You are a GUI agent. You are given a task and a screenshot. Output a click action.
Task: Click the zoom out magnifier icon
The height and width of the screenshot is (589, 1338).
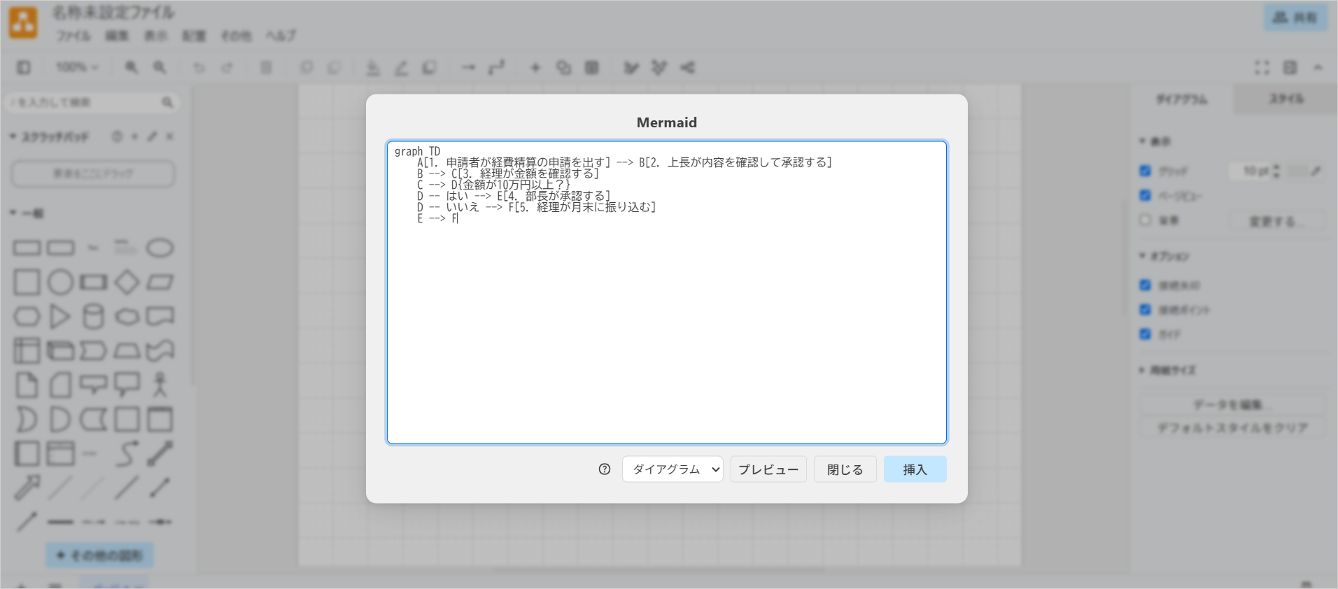point(160,68)
